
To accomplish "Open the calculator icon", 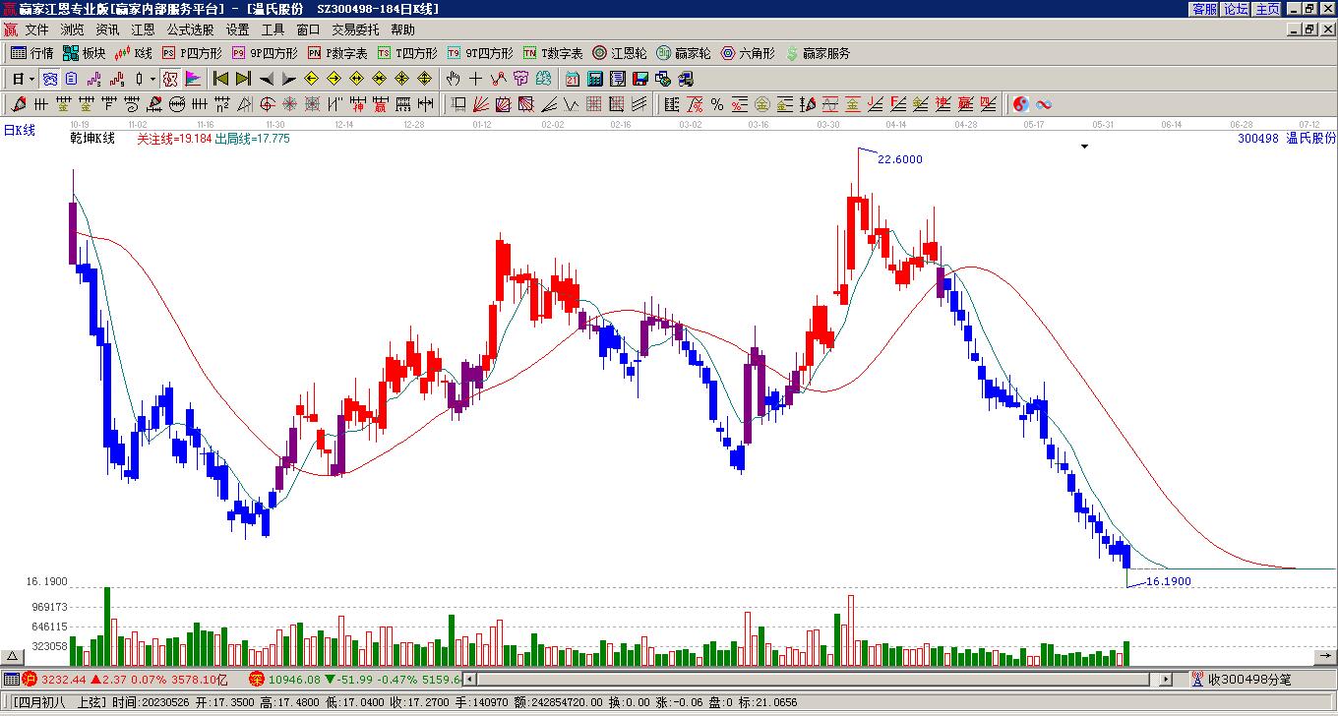I will [595, 79].
